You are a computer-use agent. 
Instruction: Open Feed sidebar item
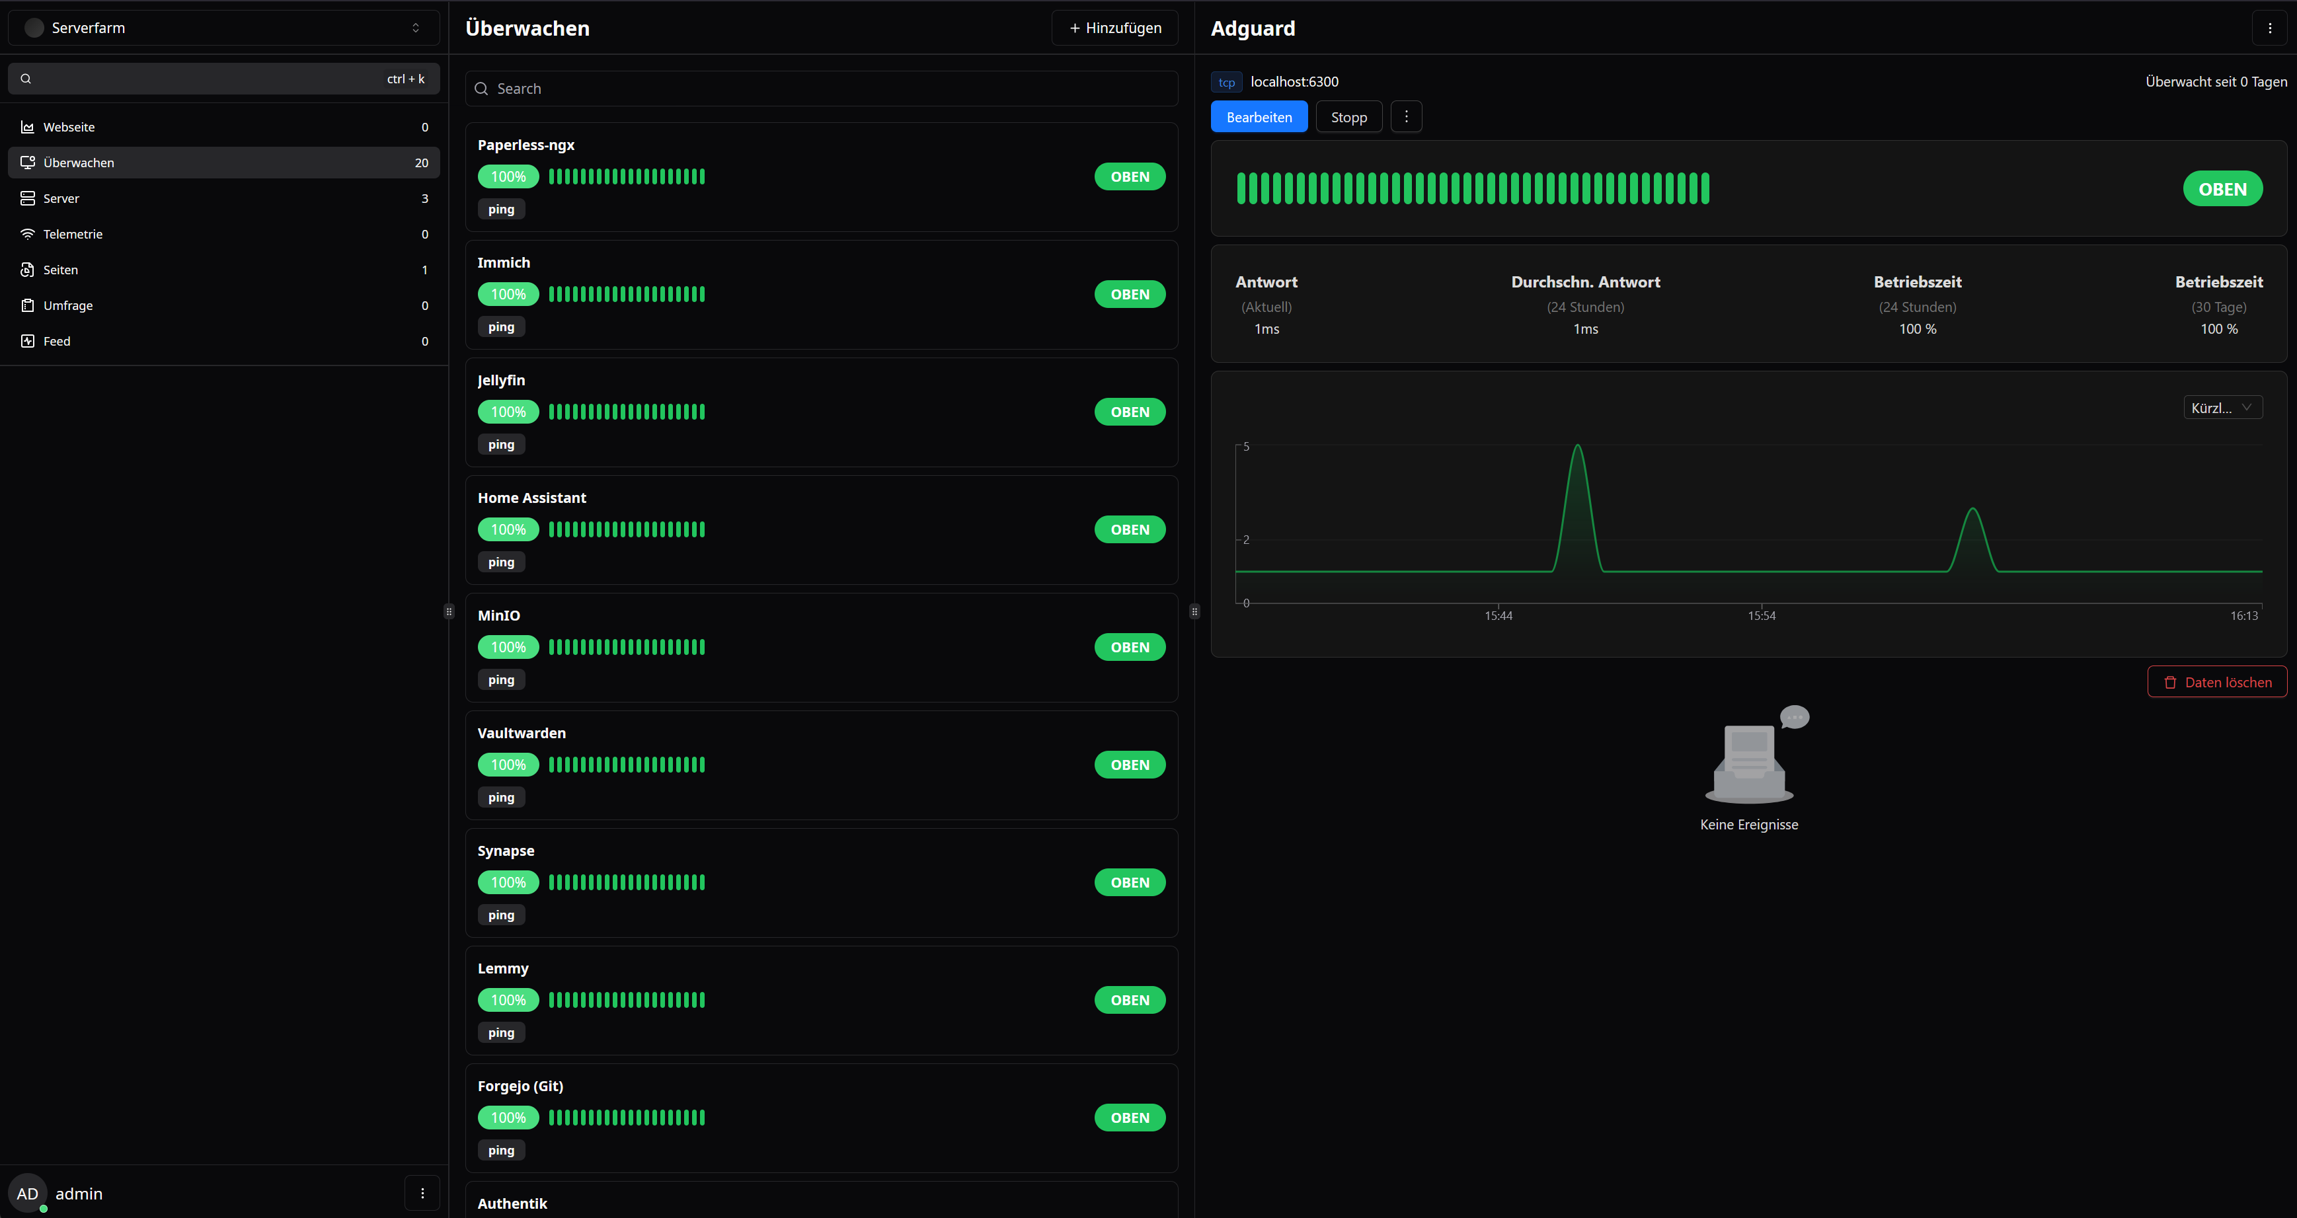pos(224,340)
